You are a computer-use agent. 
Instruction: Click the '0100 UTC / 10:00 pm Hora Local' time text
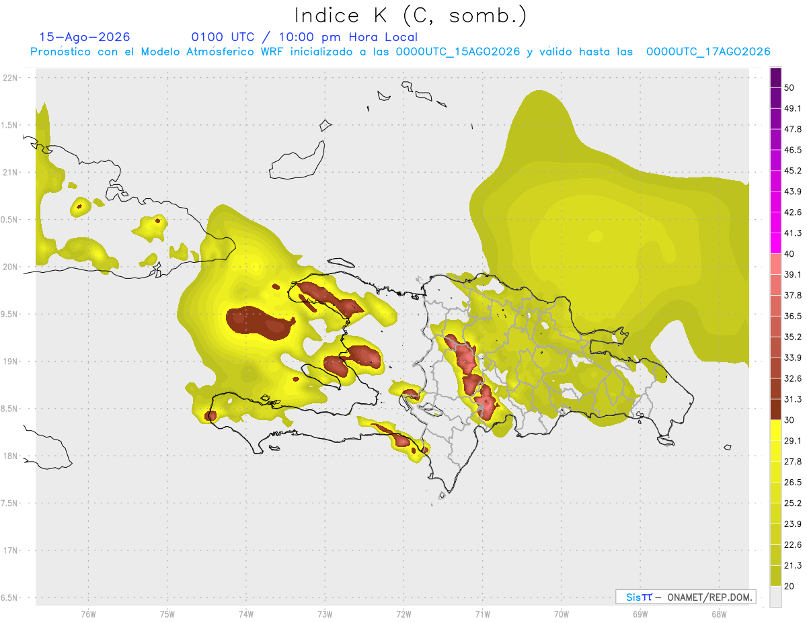[x=305, y=37]
